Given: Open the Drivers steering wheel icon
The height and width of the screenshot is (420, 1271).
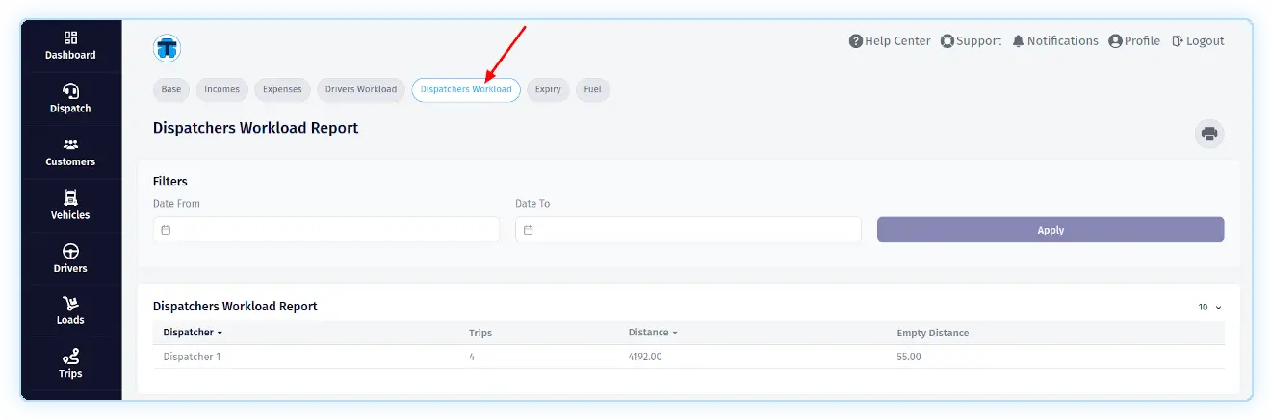Looking at the screenshot, I should click(x=70, y=252).
